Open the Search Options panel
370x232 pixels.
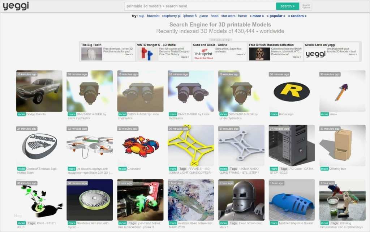[x=306, y=6]
